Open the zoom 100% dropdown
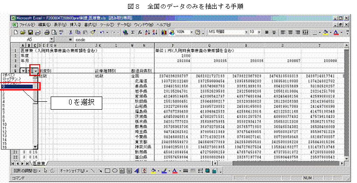 pyautogui.click(x=191, y=32)
